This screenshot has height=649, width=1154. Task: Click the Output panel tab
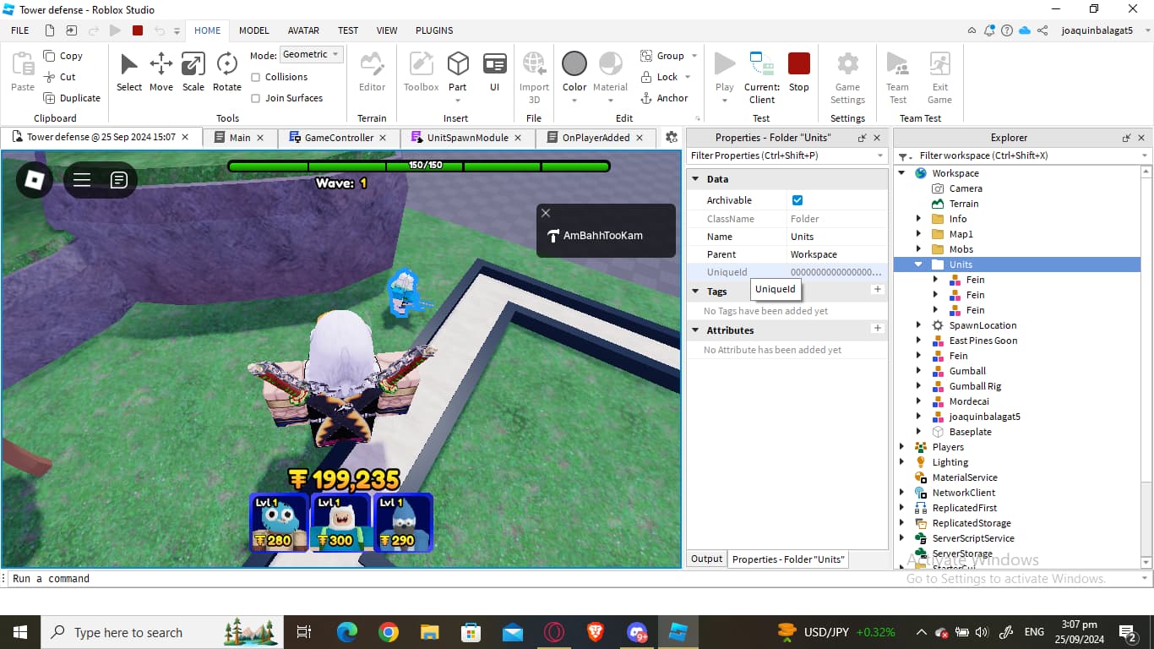706,559
